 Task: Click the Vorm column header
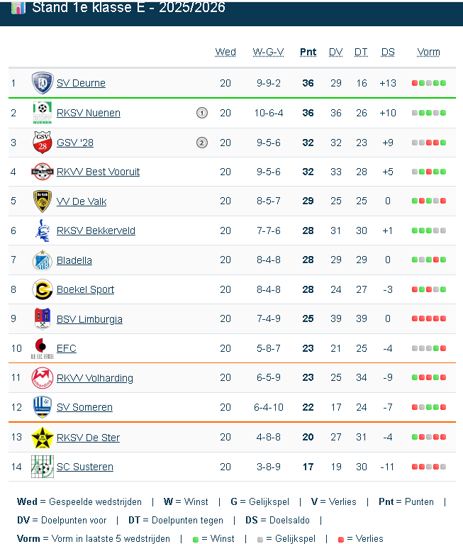[428, 52]
